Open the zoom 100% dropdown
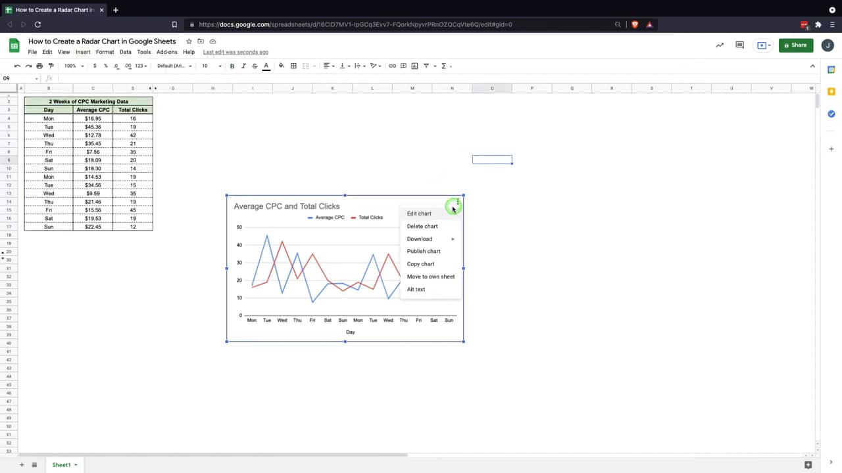This screenshot has width=842, height=473. pos(74,66)
